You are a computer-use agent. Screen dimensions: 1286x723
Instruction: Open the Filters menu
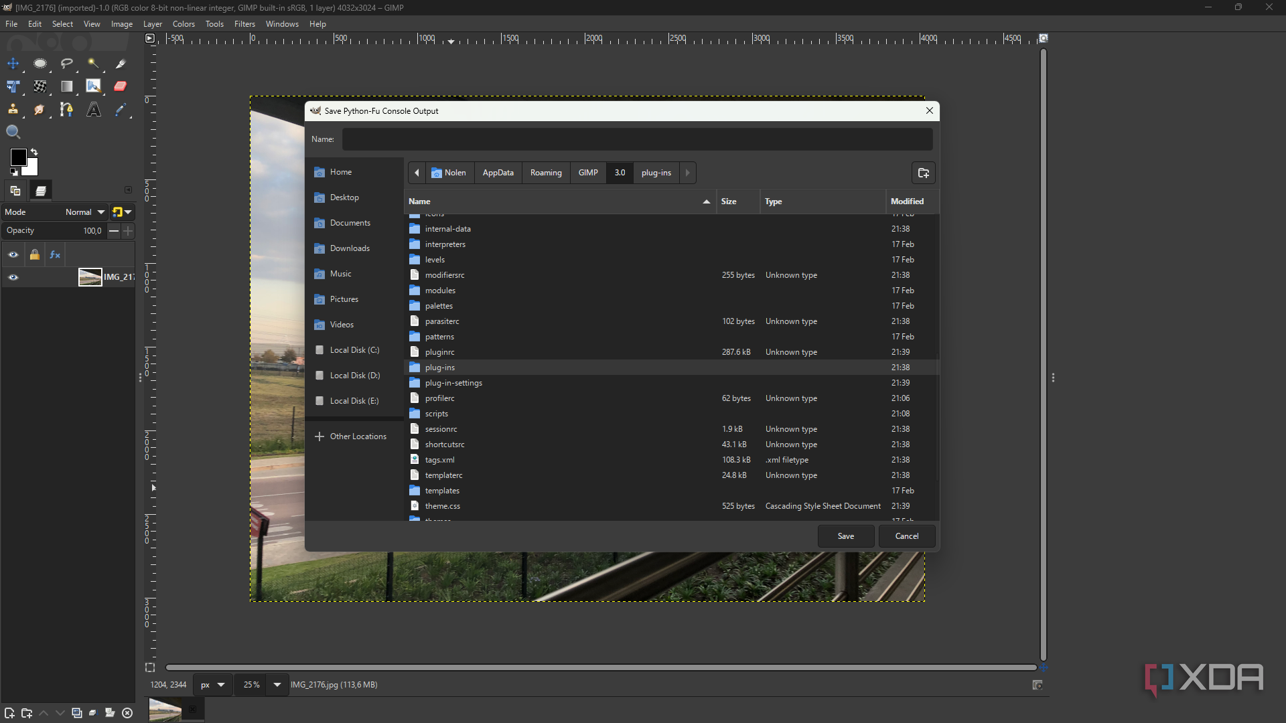244,24
